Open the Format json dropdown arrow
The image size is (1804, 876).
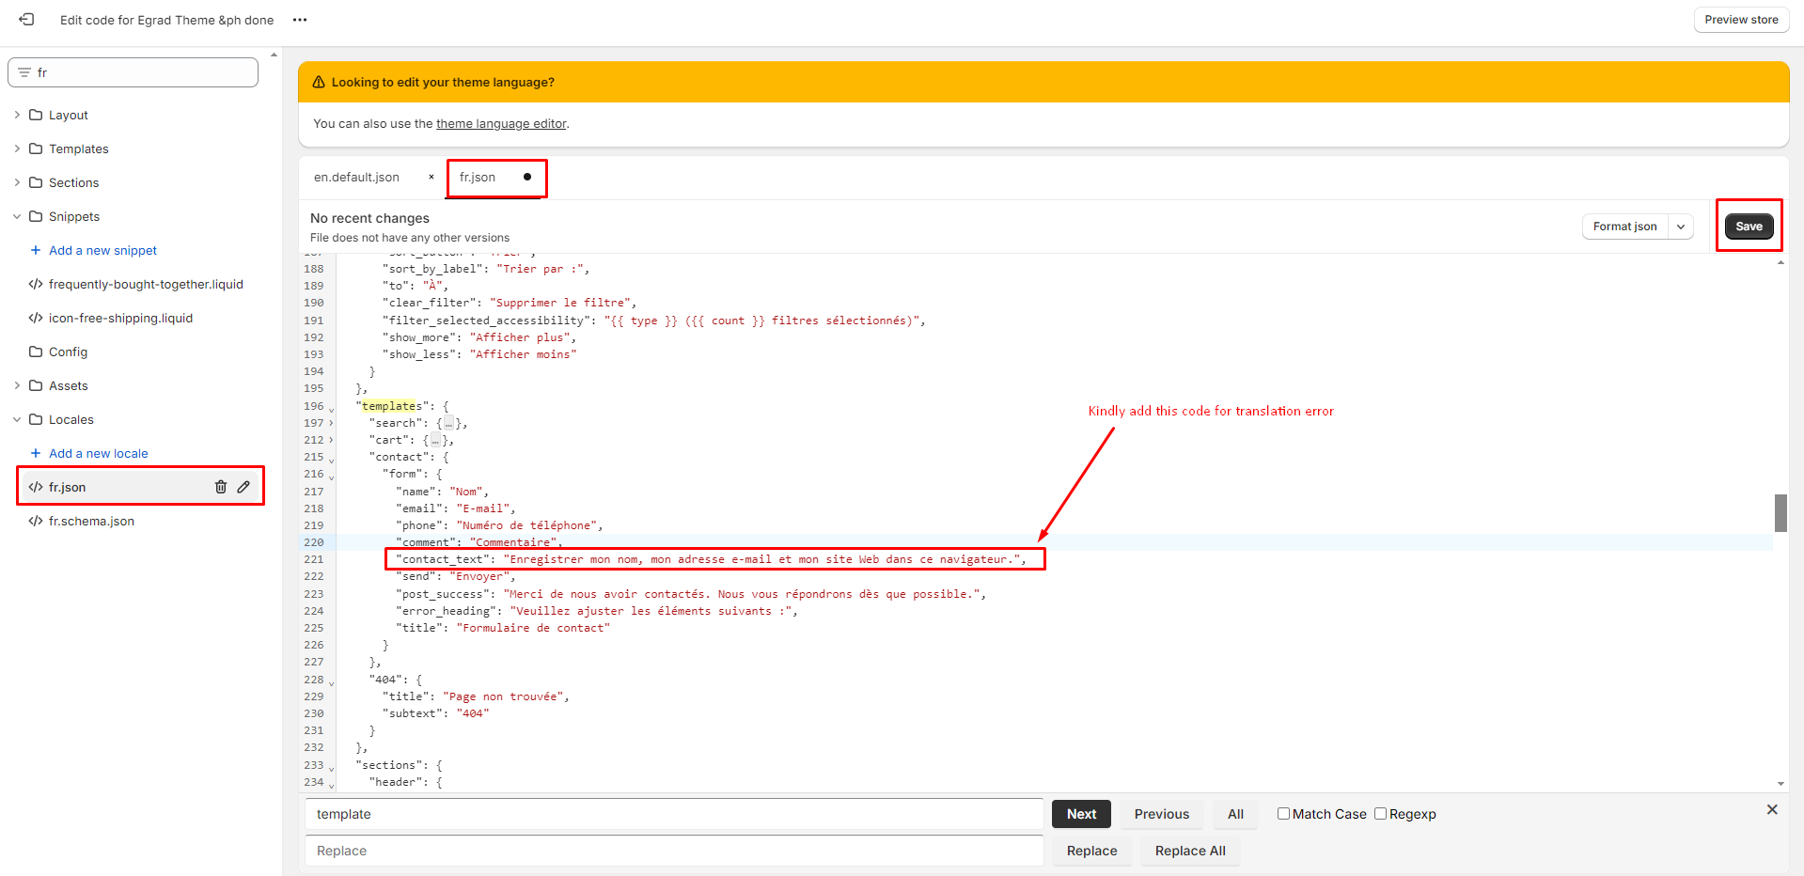click(1681, 227)
